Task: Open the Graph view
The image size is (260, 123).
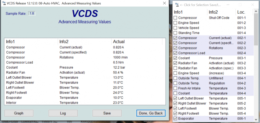Action: click(x=19, y=113)
